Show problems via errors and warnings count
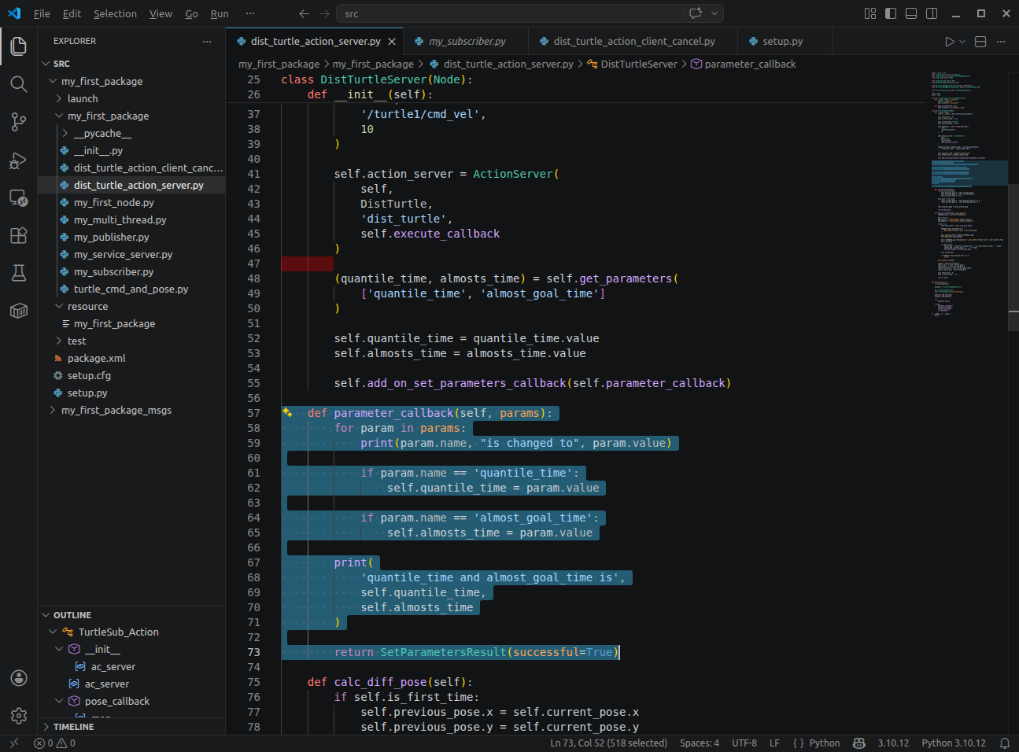The image size is (1019, 752). tap(55, 743)
